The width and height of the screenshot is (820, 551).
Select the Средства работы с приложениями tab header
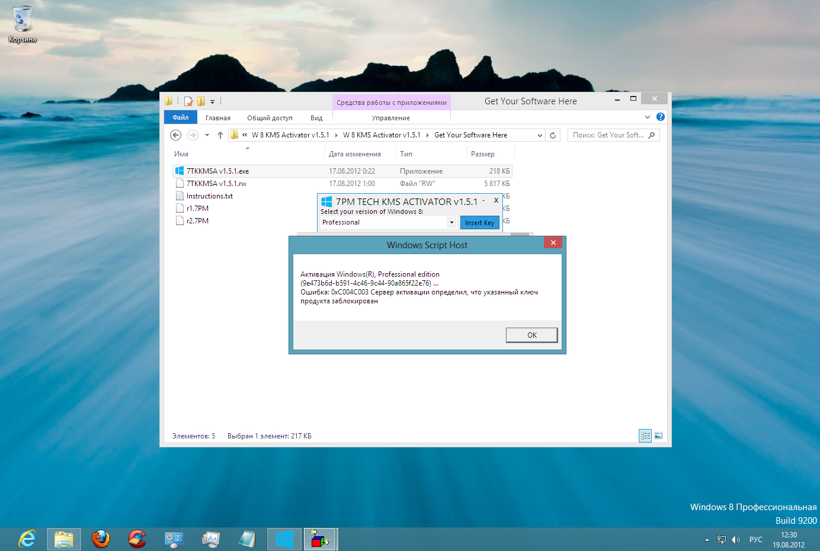(392, 102)
